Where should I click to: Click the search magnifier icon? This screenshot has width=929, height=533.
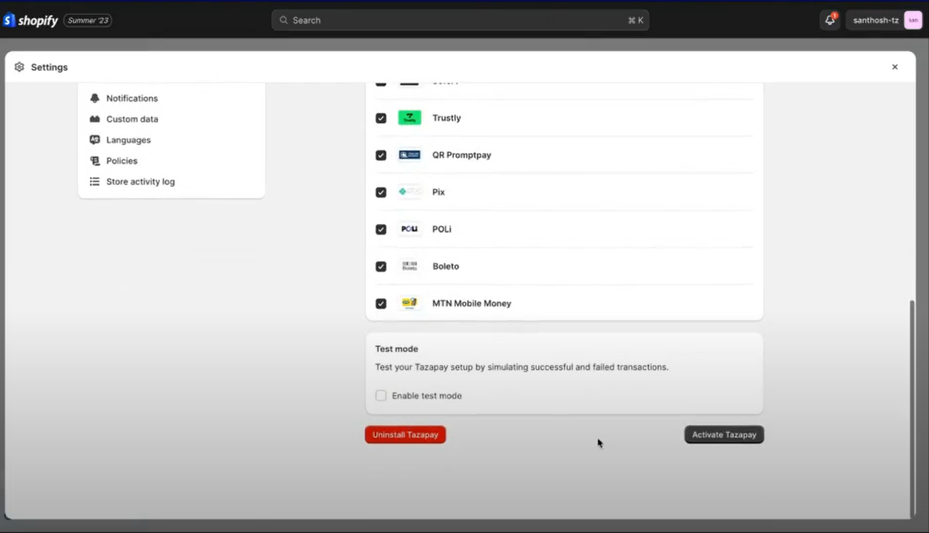(x=284, y=20)
